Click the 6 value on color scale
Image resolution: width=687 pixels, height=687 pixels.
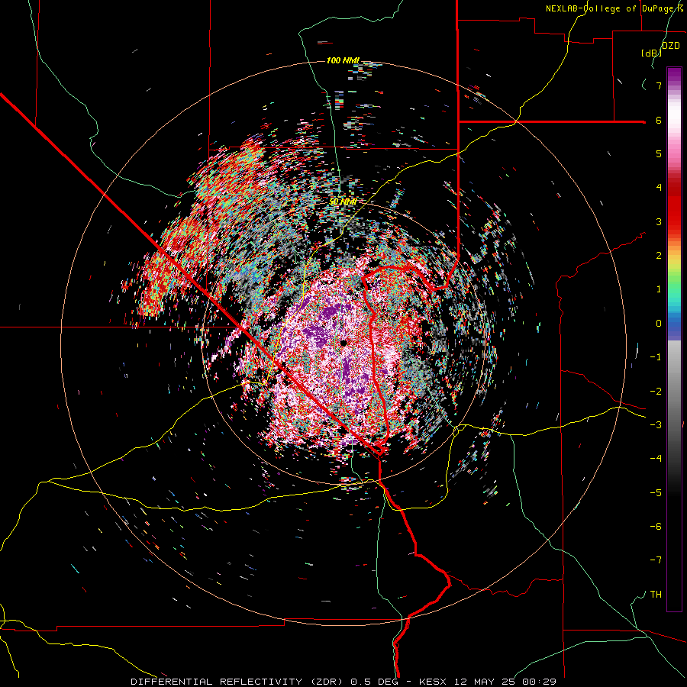(x=659, y=120)
